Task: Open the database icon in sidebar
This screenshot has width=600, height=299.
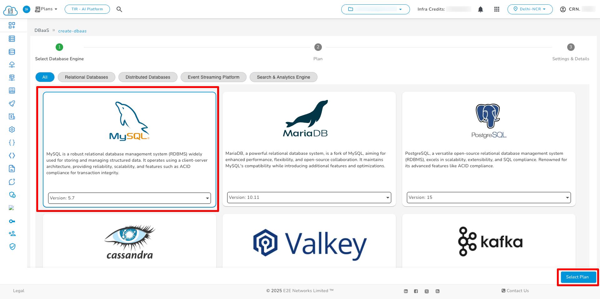Action: click(12, 52)
